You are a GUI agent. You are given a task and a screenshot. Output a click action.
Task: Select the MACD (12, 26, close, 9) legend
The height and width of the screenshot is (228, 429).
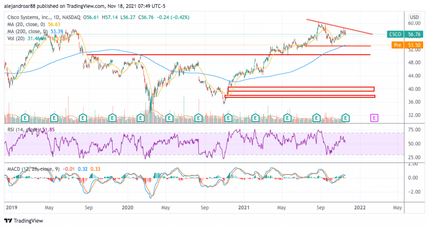(34, 169)
